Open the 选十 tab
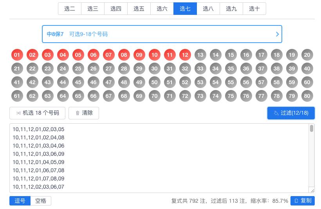This screenshot has width=321, height=209. coord(254,9)
